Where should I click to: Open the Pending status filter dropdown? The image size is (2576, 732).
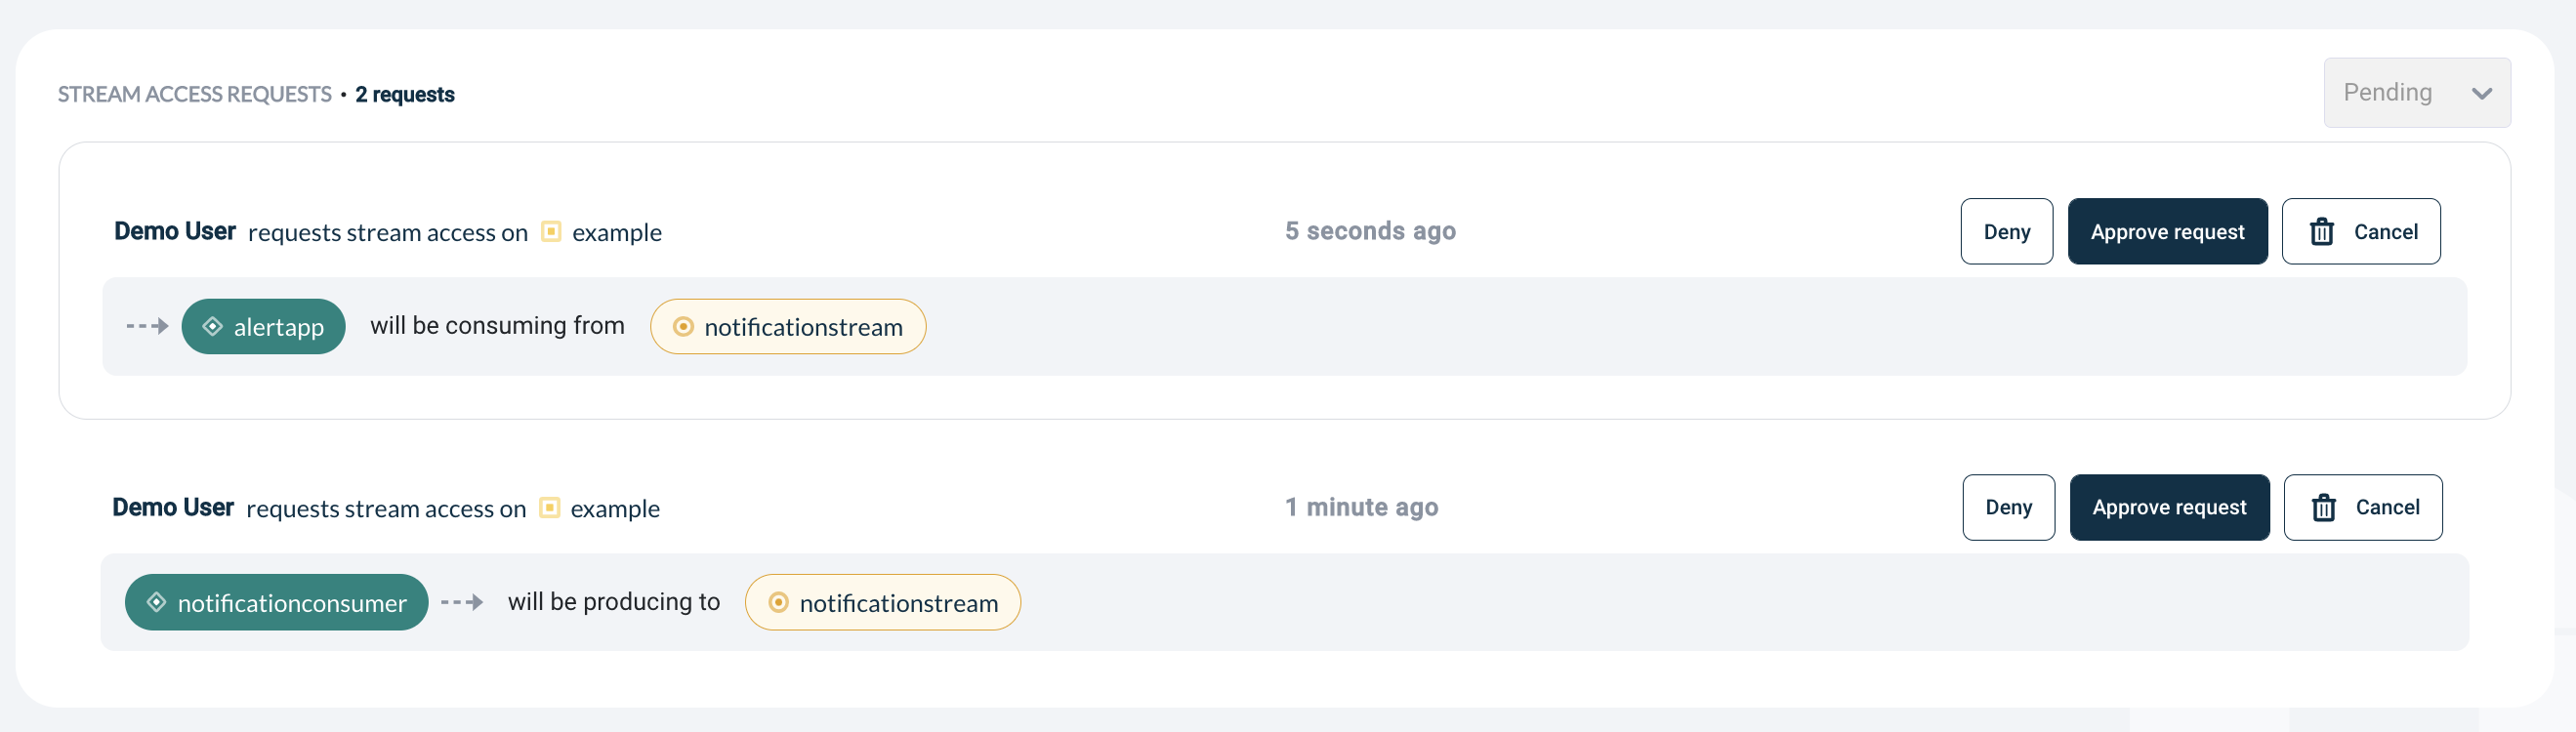[x=2416, y=93]
